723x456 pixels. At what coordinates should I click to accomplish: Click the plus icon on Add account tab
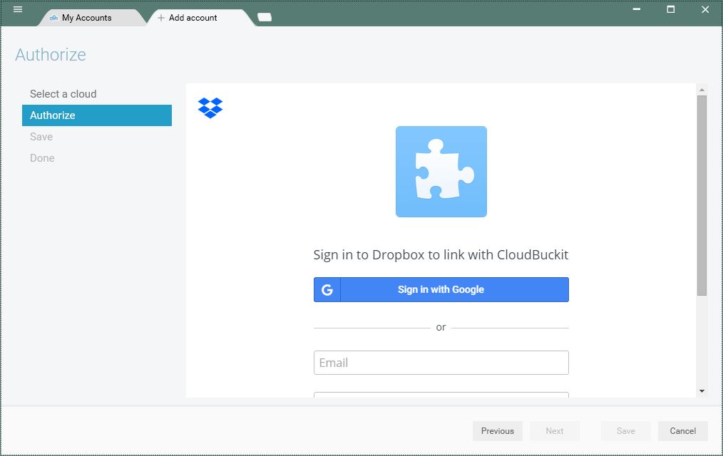coord(161,18)
